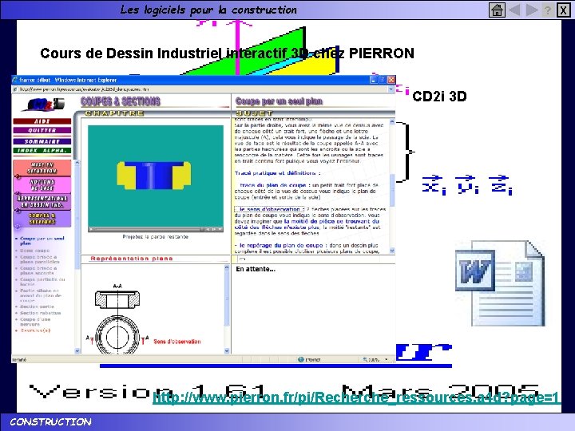Viewport: 575px width, 431px height.
Task: Click the page icon beside the address URL
Action: point(15,89)
